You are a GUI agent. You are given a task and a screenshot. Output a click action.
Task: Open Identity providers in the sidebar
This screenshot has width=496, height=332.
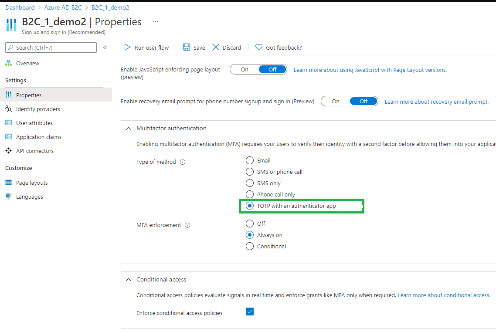(38, 109)
